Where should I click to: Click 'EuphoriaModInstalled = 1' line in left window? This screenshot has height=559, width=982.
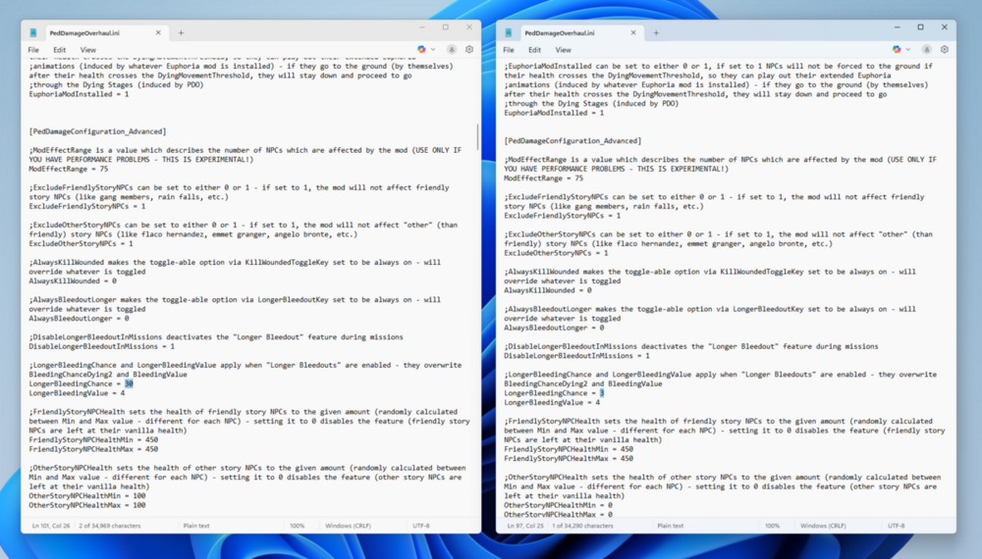click(x=79, y=94)
